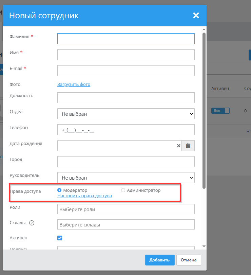The width and height of the screenshot is (251, 275).
Task: Focus the Фамилия input field
Action: click(x=126, y=39)
